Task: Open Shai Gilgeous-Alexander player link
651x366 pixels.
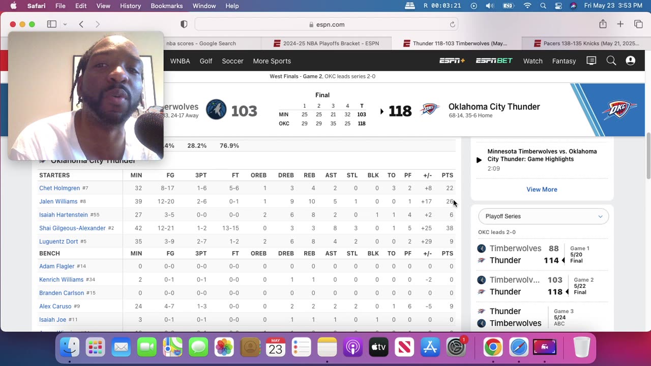Action: click(72, 228)
